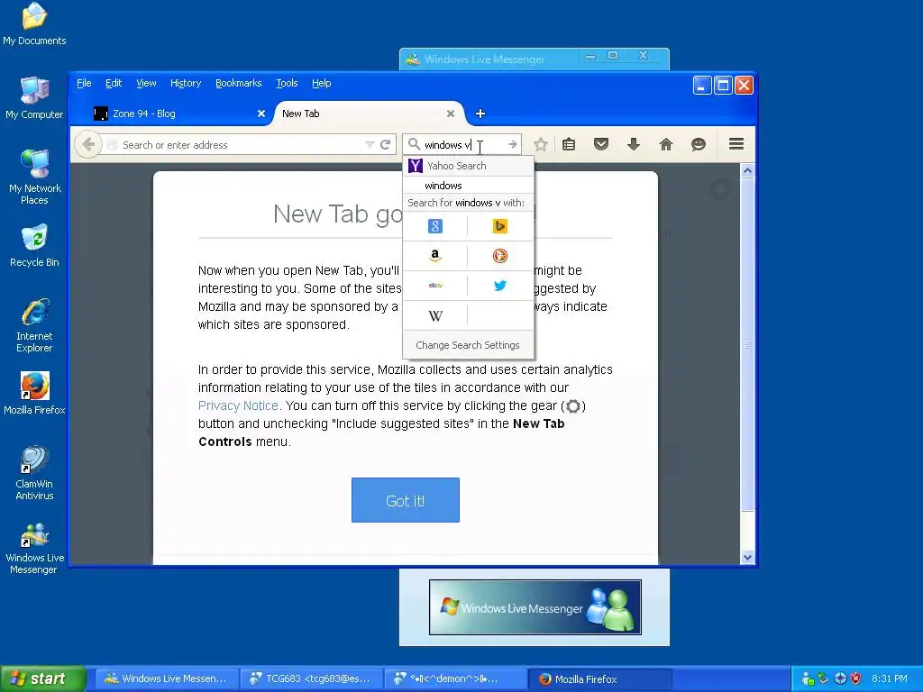Open the History menu
Screen dimensions: 923x692
186,83
